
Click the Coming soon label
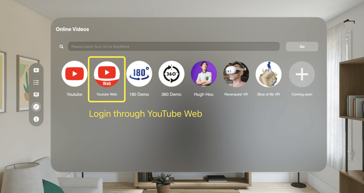tap(302, 94)
